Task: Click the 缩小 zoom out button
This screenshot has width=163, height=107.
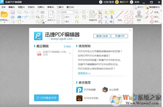Action: (x=65, y=22)
